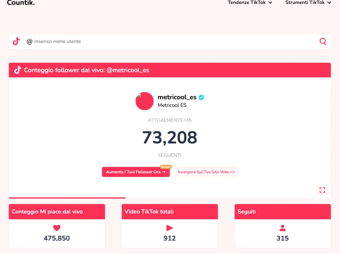Select the Conteggio Mi piace dal vivo header

point(57,212)
